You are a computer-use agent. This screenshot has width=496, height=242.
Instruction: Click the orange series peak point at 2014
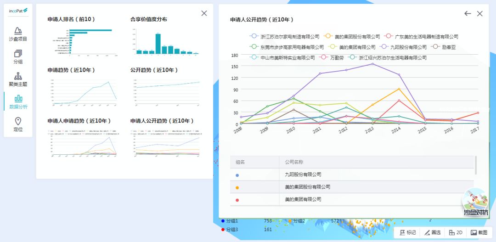(399, 89)
